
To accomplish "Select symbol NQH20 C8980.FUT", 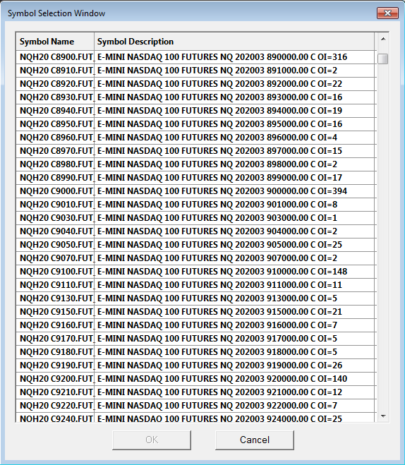I will click(x=55, y=164).
